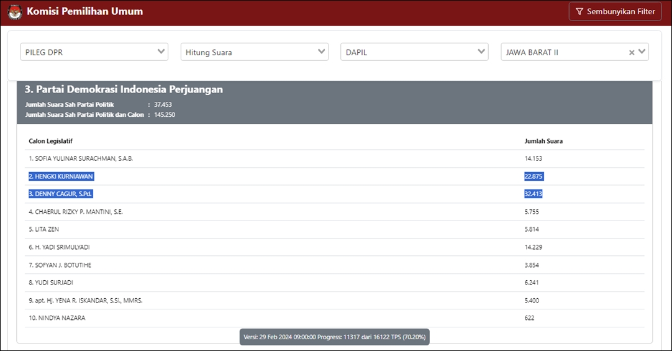Click label Jumlah Suara Sah Partai Politik dan Calon
The height and width of the screenshot is (351, 672).
pyautogui.click(x=84, y=115)
